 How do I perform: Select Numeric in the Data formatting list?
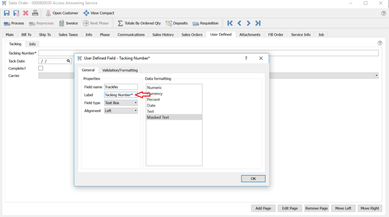174,87
